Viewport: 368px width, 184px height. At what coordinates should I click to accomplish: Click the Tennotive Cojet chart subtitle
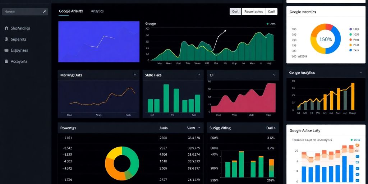[x=312, y=140]
